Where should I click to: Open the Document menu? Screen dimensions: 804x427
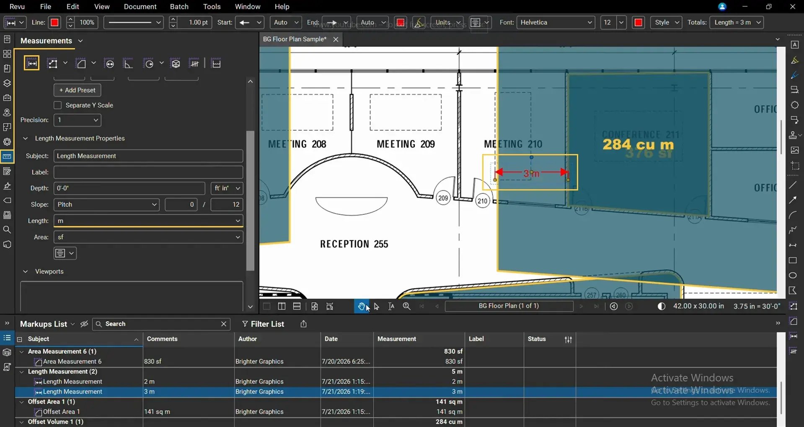point(140,7)
